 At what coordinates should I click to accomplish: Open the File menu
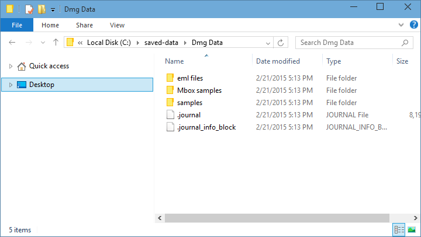pyautogui.click(x=17, y=25)
